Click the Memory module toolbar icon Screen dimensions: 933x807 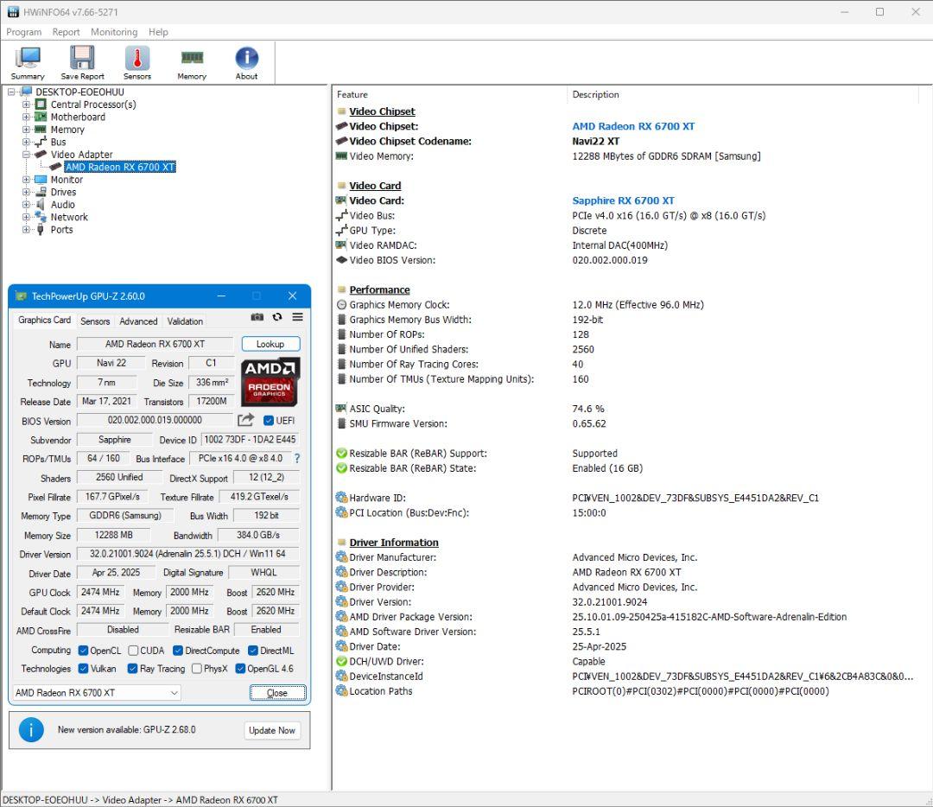click(192, 62)
